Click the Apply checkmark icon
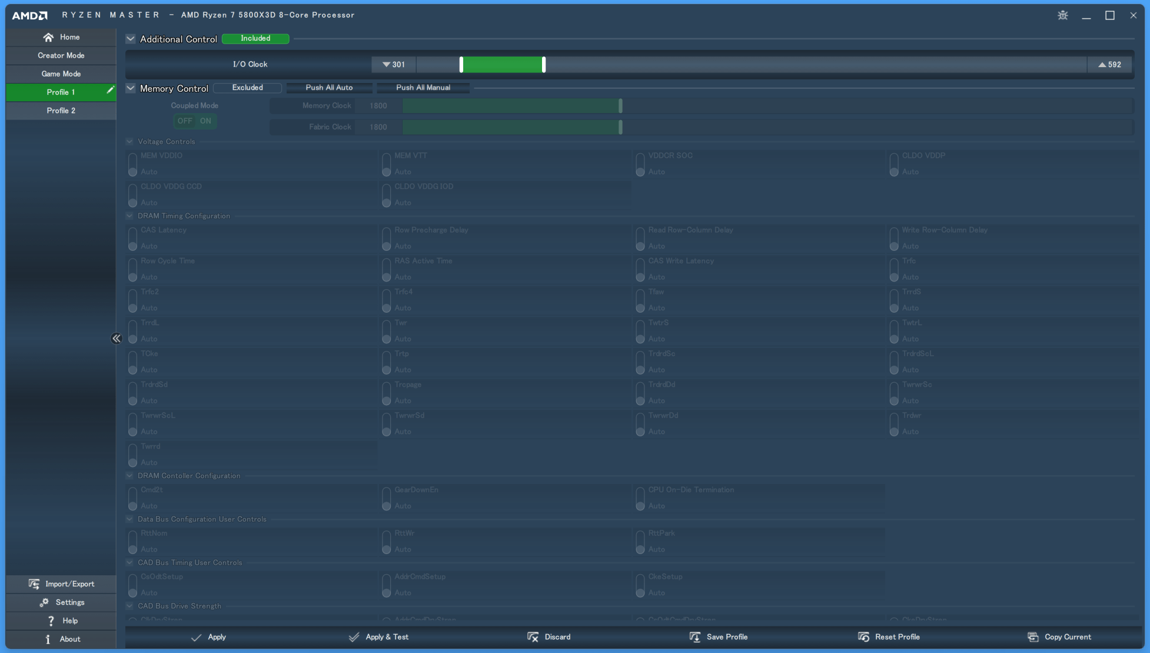Viewport: 1150px width, 653px height. click(197, 637)
